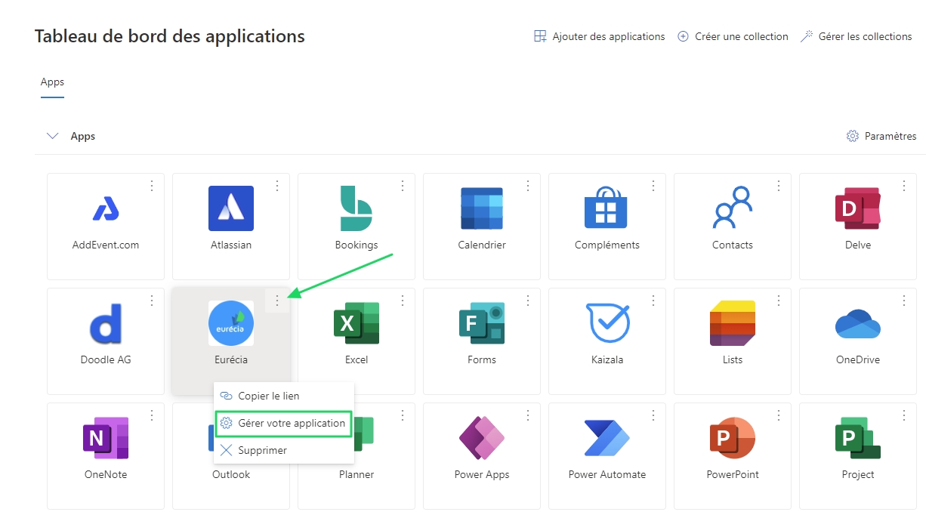This screenshot has height=512, width=926.
Task: Open more options for Atlassian tile
Action: pyautogui.click(x=277, y=186)
